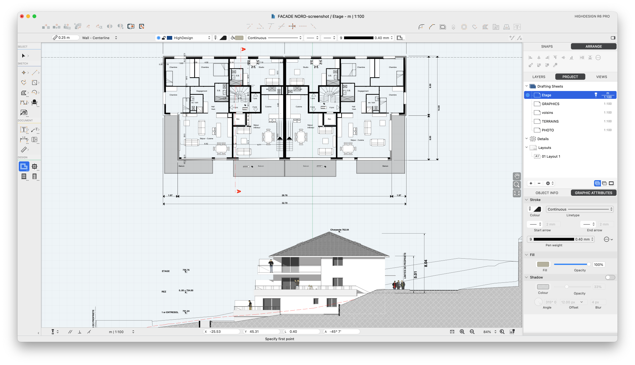Toggle the blue circle on Etage sheet
This screenshot has width=635, height=365.
[x=528, y=95]
